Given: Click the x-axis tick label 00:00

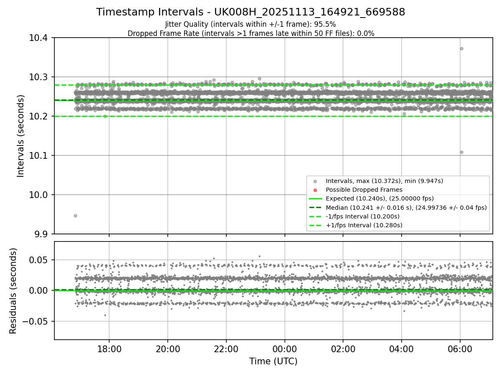Looking at the screenshot, I should coord(285,349).
